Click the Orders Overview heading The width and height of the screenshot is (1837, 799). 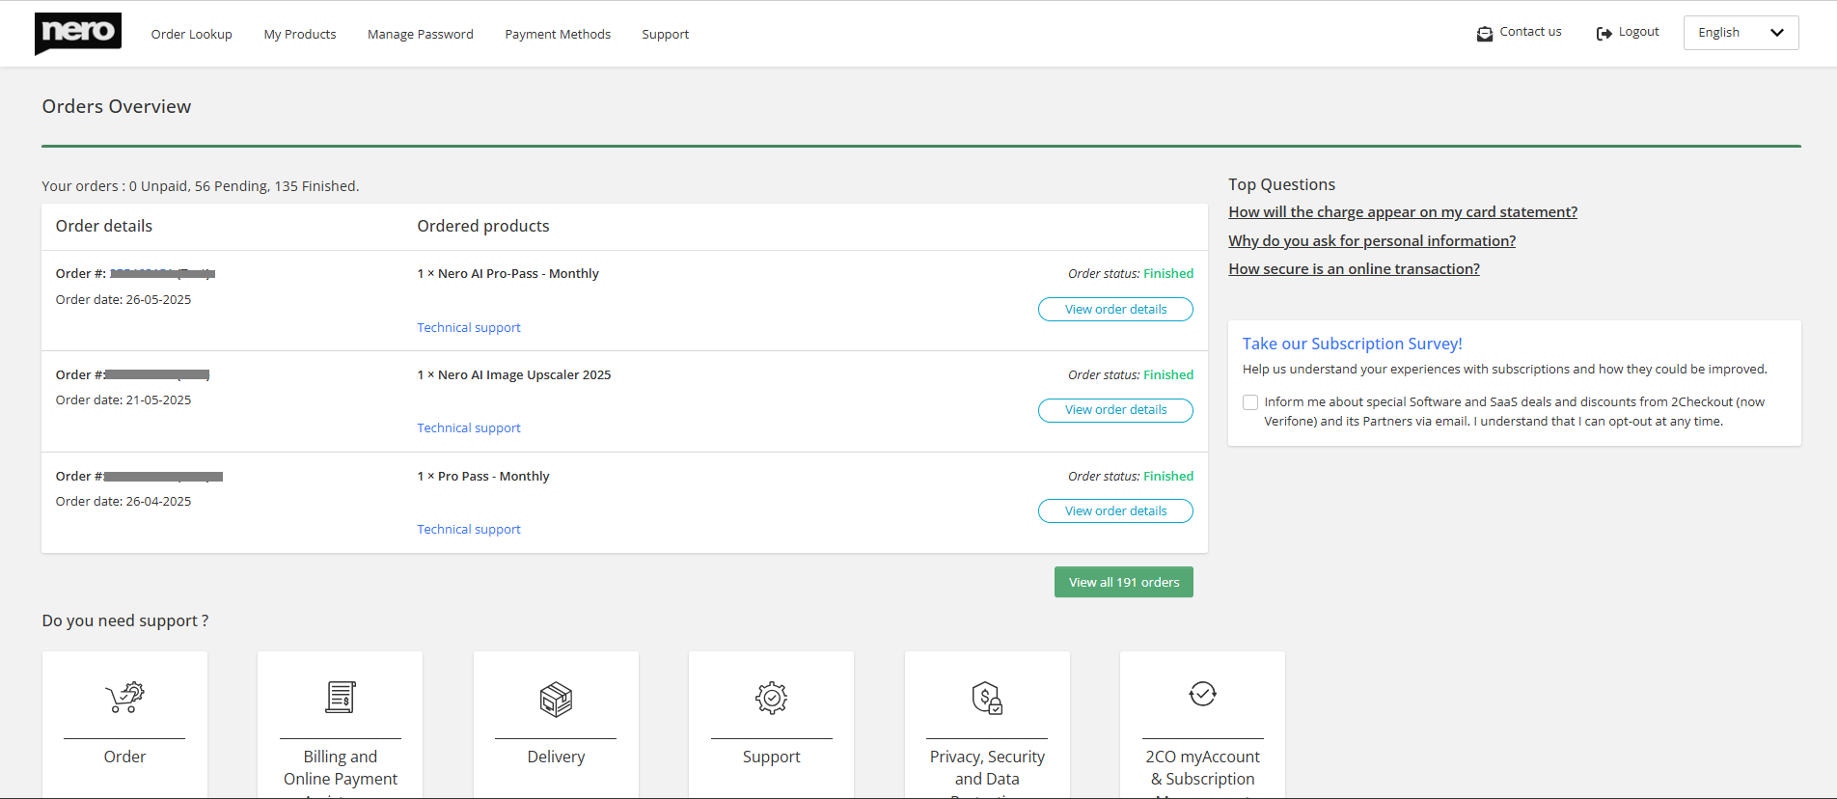(x=117, y=107)
